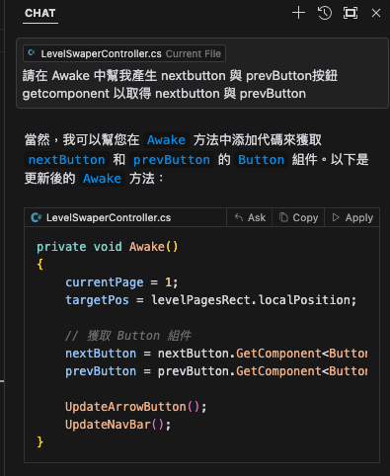Close the chat panel
Image resolution: width=390 pixels, height=476 pixels.
tap(376, 13)
